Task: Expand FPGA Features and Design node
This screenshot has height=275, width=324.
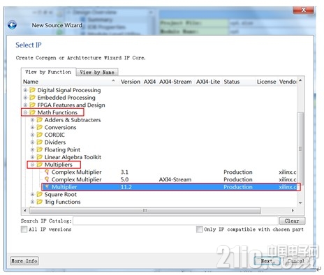Action: [26, 105]
